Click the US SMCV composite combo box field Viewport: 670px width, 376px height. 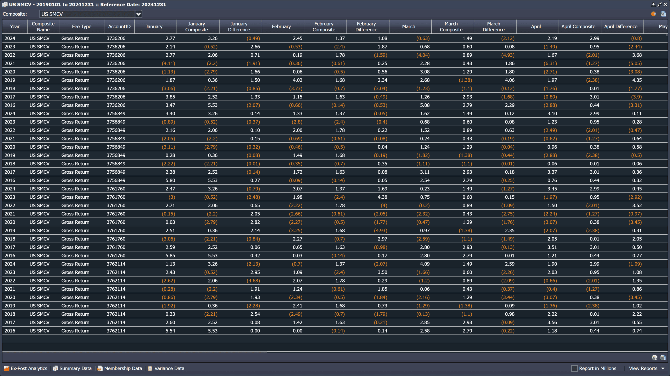pyautogui.click(x=91, y=14)
